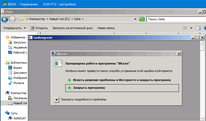The width and height of the screenshot is (206, 121).
Task: Click the Локальный диск drive icon
Action: (x=10, y=98)
